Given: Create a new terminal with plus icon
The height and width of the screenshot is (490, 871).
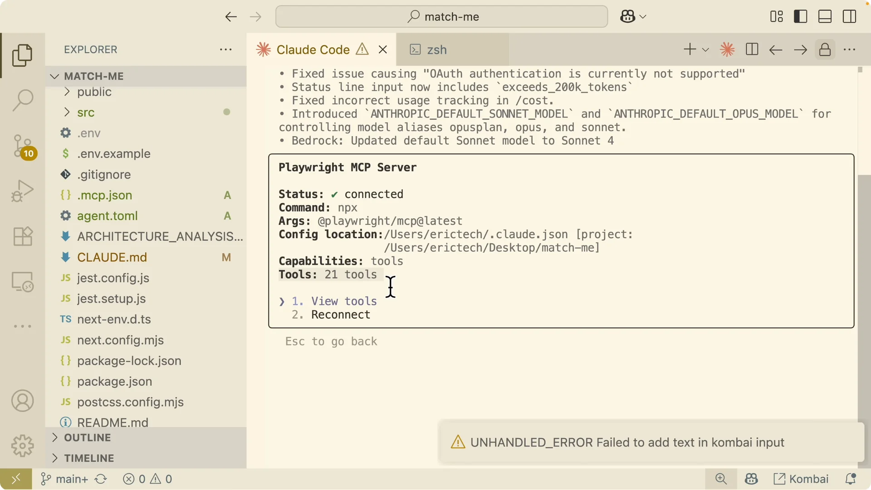Looking at the screenshot, I should pos(690,49).
